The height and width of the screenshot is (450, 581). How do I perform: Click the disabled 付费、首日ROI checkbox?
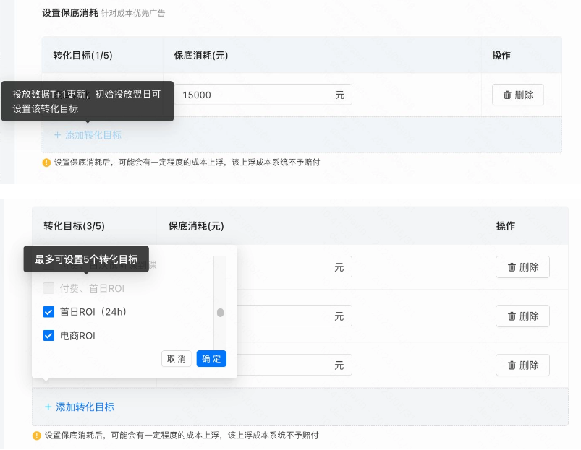(48, 287)
